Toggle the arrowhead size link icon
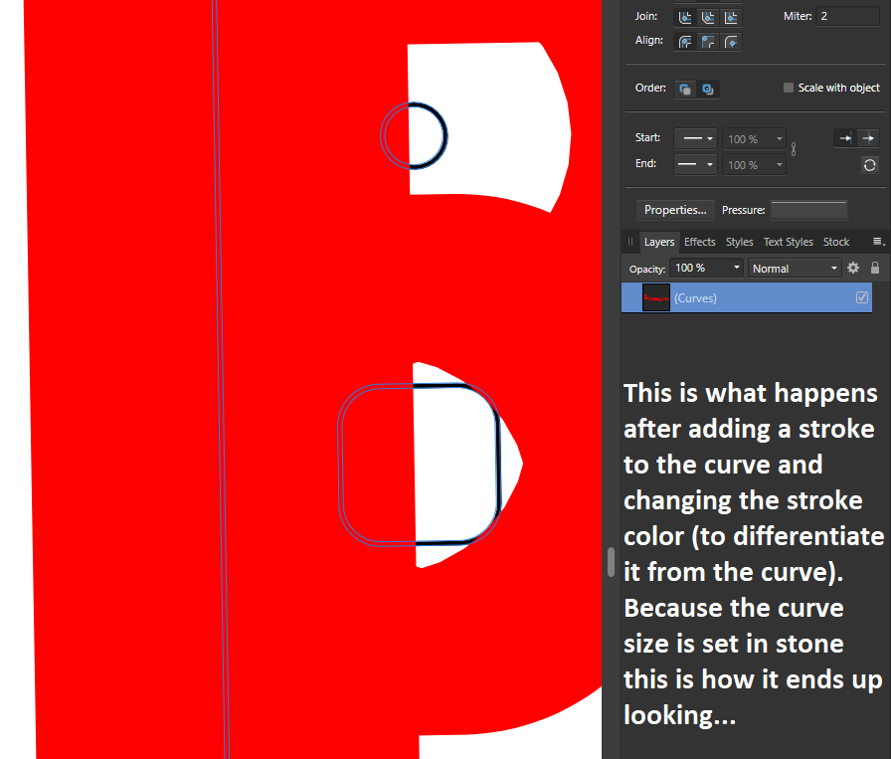Image resolution: width=891 pixels, height=759 pixels. [794, 149]
